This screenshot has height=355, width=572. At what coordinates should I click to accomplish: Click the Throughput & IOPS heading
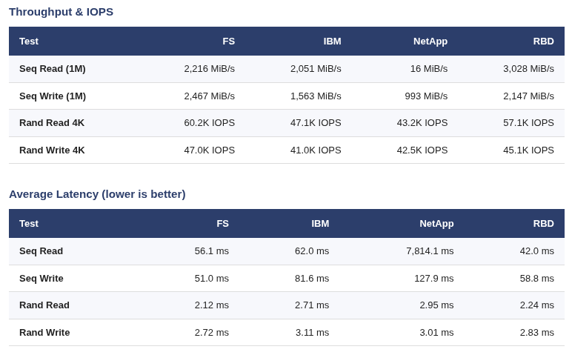[61, 12]
